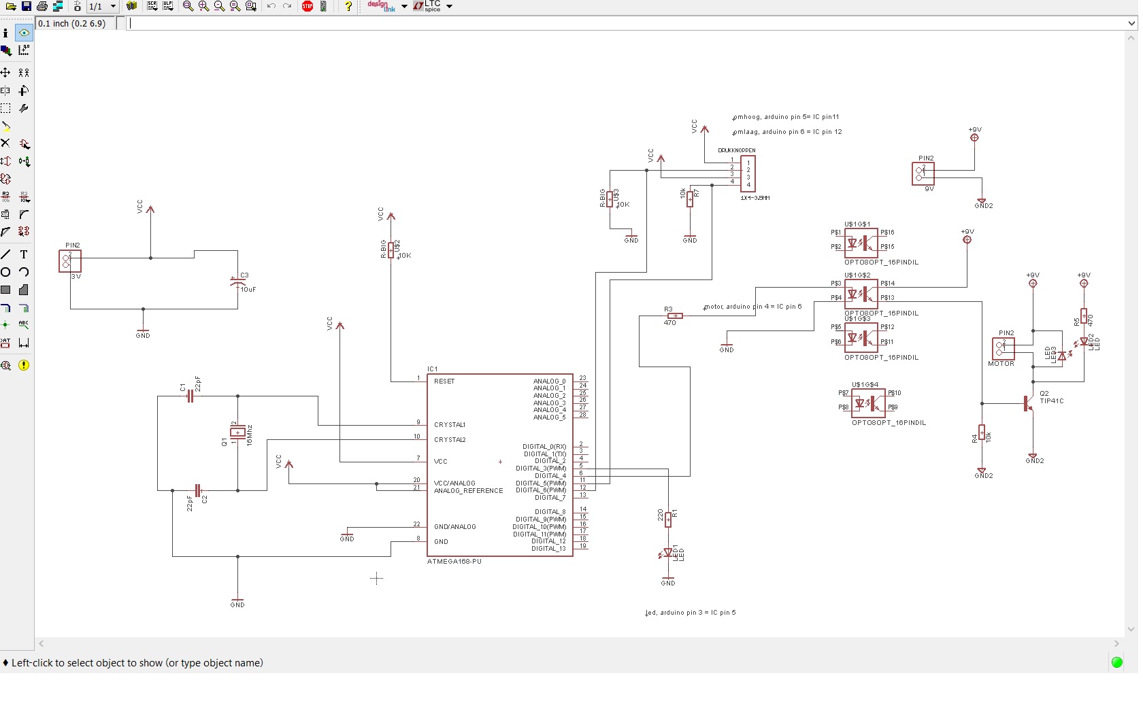This screenshot has height=714, width=1143.
Task: Open the sheet selector 1/1 dropdown
Action: click(103, 6)
